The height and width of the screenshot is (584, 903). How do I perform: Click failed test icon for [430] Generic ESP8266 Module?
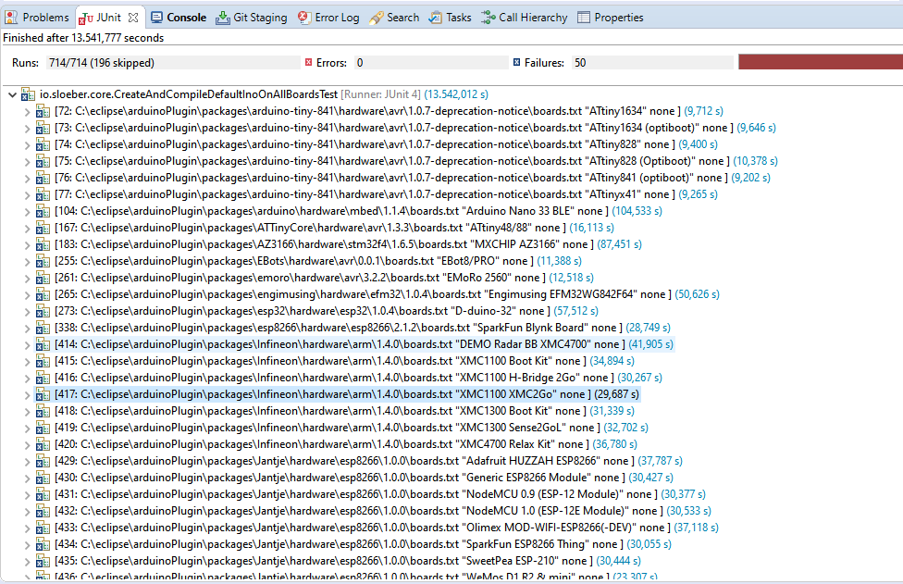pyautogui.click(x=43, y=478)
